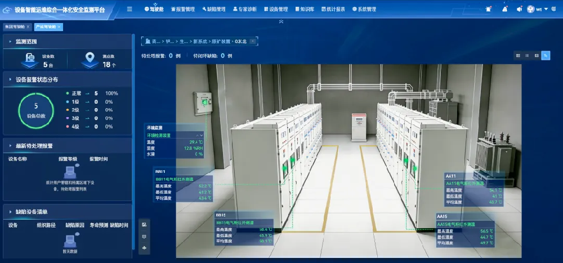Close the 集团驾驶舱 tab

[28, 27]
